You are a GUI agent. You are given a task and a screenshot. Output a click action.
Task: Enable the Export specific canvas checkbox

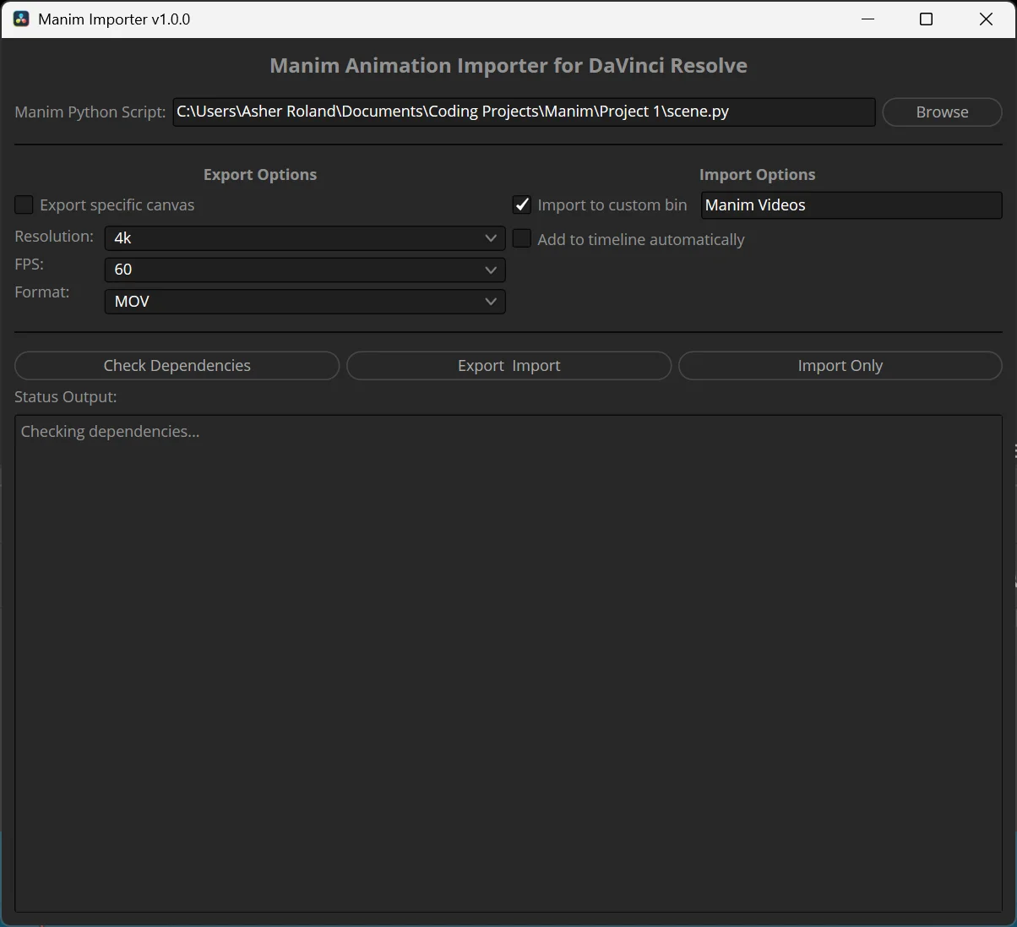(24, 204)
